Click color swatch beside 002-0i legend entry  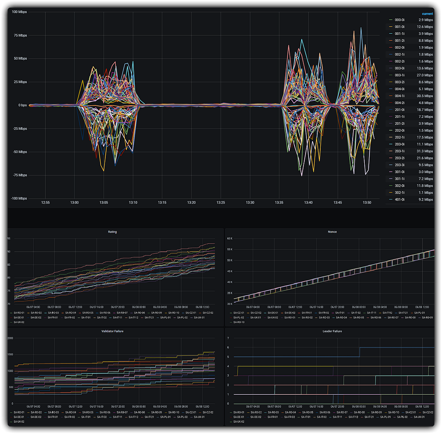click(x=391, y=48)
